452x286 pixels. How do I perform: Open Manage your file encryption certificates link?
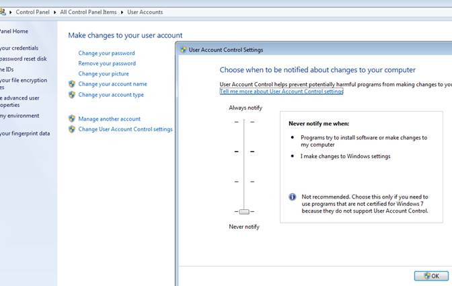pyautogui.click(x=24, y=83)
